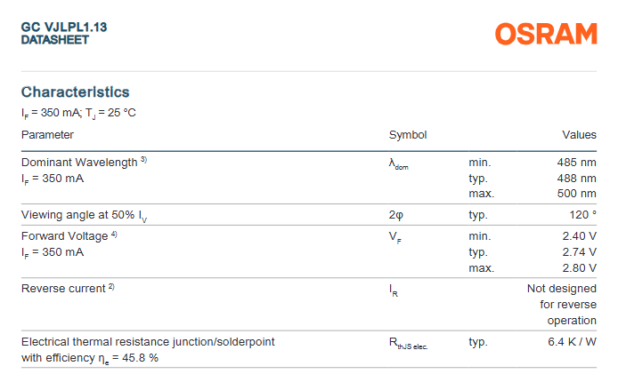Click the RthJS elec. resistance symbol

coord(408,344)
